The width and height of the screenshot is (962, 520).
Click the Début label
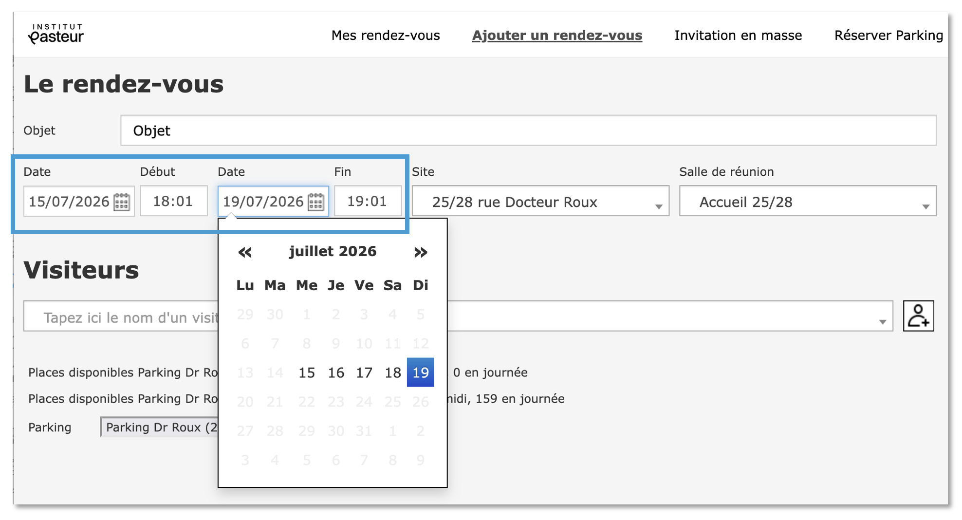[x=157, y=172]
